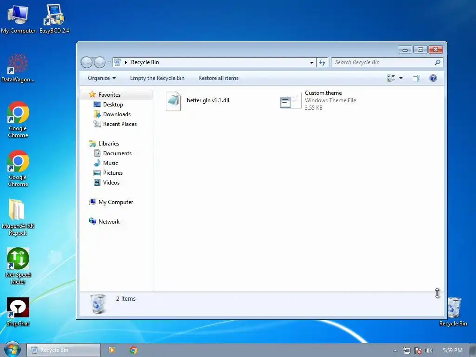Show the preview pane
The width and height of the screenshot is (476, 357).
point(416,78)
